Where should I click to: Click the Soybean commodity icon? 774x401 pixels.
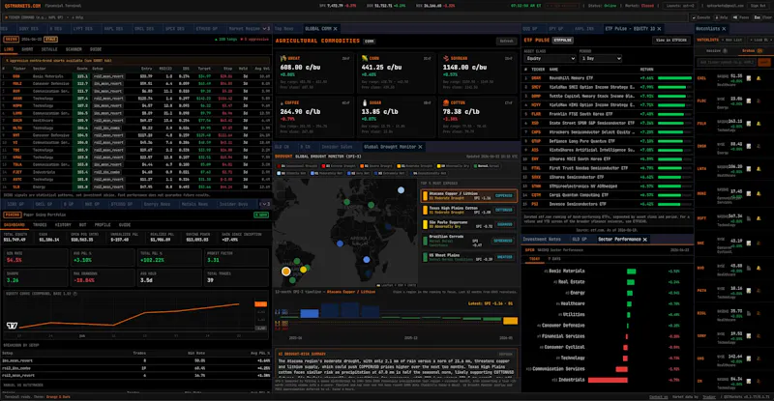[446, 58]
